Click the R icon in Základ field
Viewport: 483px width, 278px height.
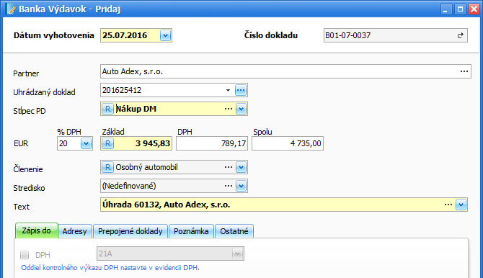point(107,143)
